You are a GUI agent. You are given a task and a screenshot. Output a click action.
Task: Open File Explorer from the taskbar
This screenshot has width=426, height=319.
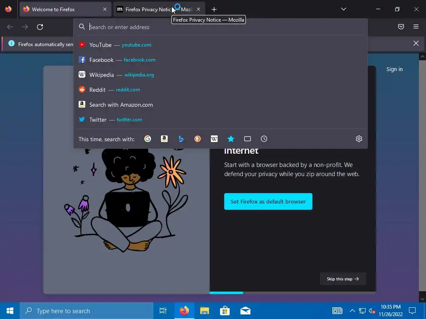coord(205,311)
